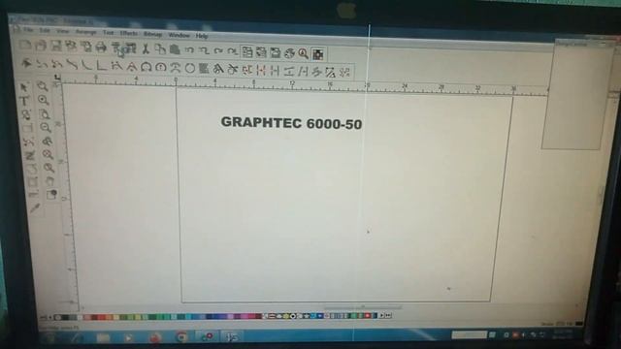Click the Zoom In magnifier tool

(x=43, y=100)
